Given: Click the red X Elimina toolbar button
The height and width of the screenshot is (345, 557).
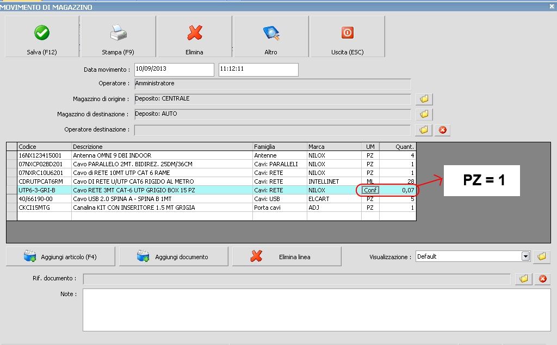Looking at the screenshot, I should tap(194, 36).
